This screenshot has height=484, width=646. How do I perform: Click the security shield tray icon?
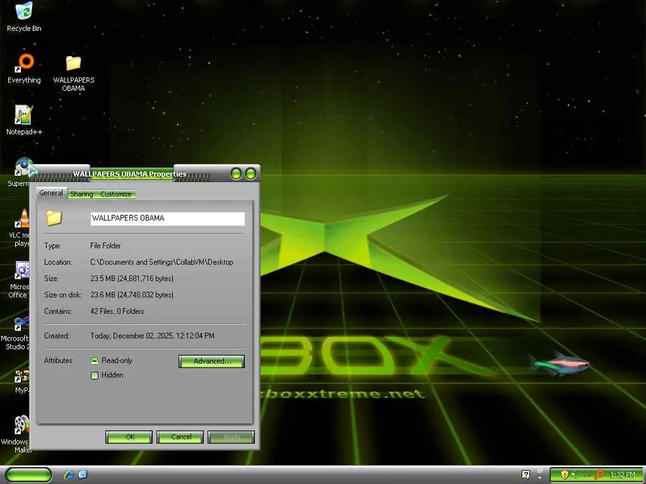[565, 475]
